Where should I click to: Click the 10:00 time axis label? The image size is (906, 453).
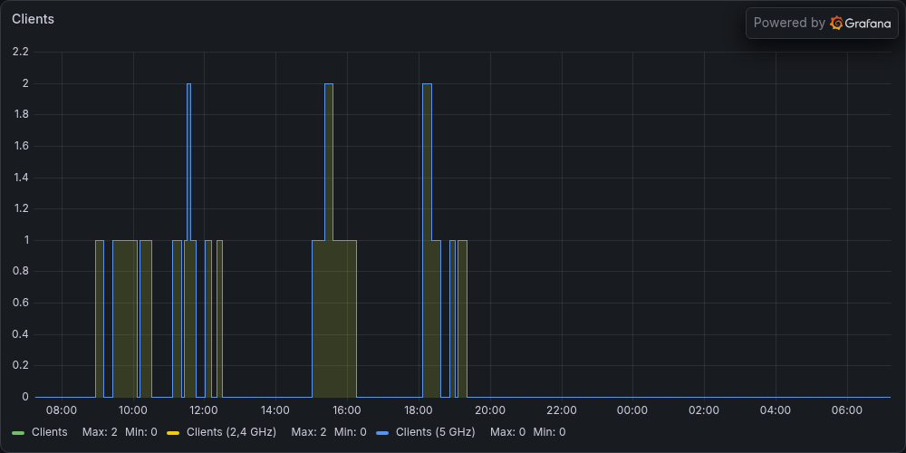(133, 410)
